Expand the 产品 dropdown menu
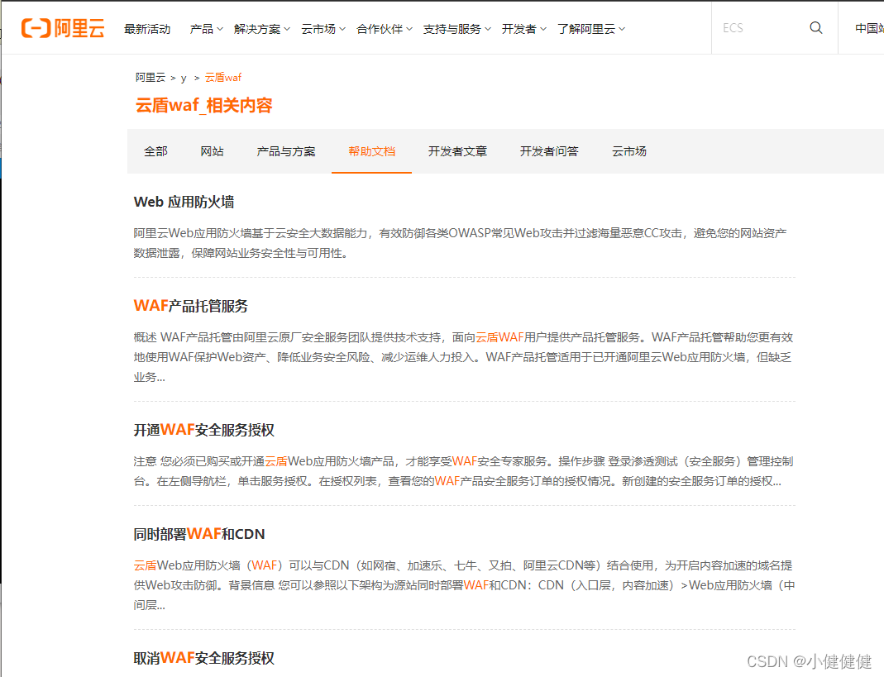The width and height of the screenshot is (884, 677). 207,29
